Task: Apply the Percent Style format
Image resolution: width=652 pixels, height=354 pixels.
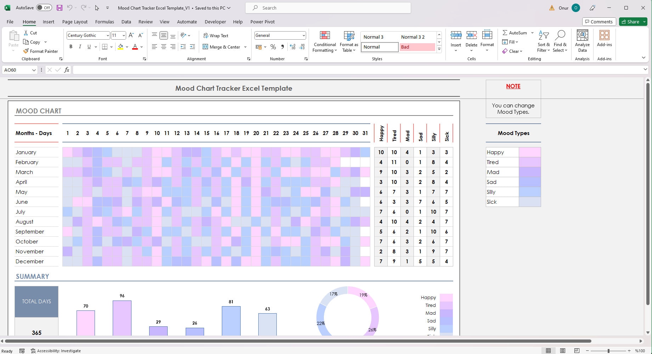Action: [273, 46]
